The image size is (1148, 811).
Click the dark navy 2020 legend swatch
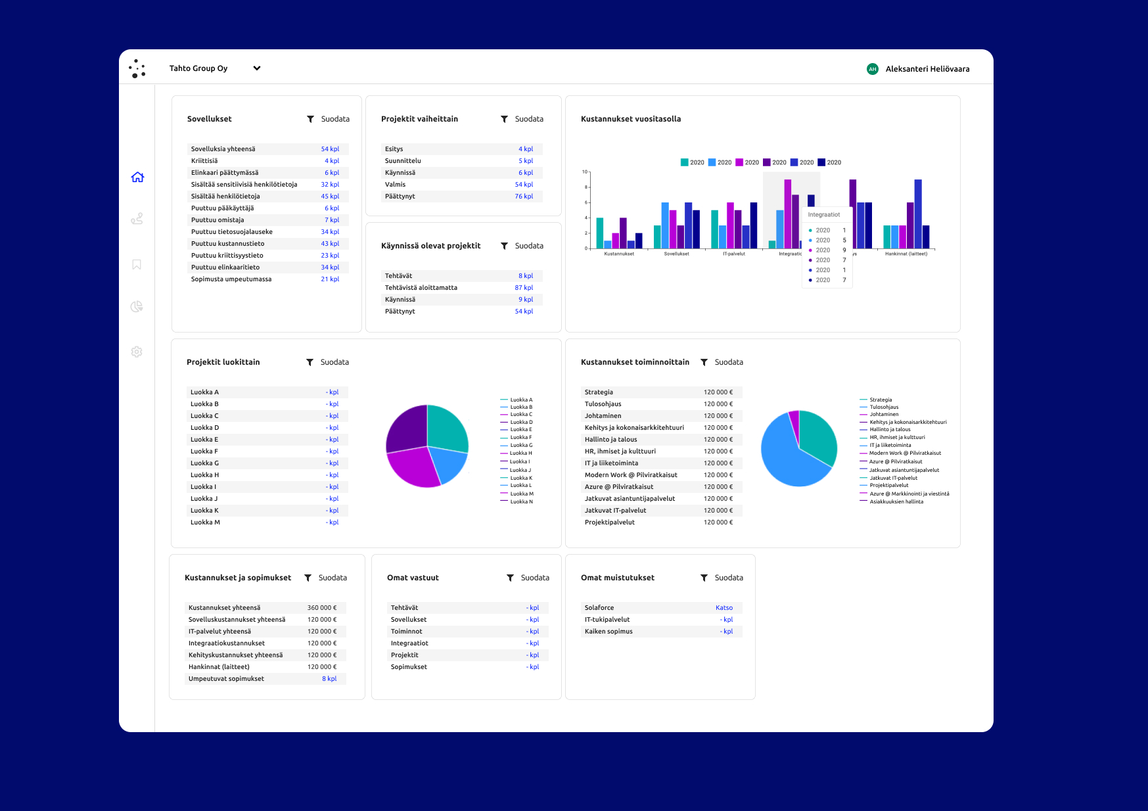(821, 162)
